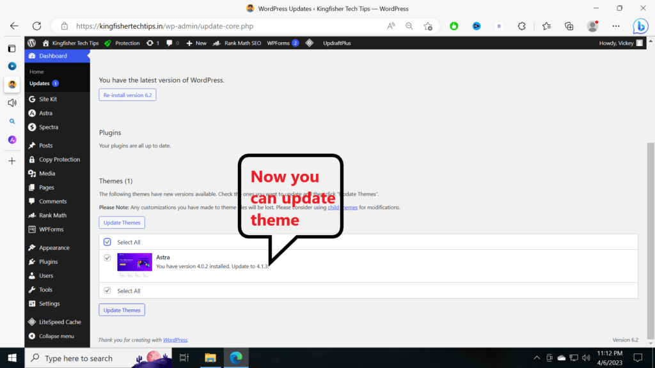Open Users in the sidebar
Viewport: 655px width, 368px height.
pyautogui.click(x=57, y=276)
